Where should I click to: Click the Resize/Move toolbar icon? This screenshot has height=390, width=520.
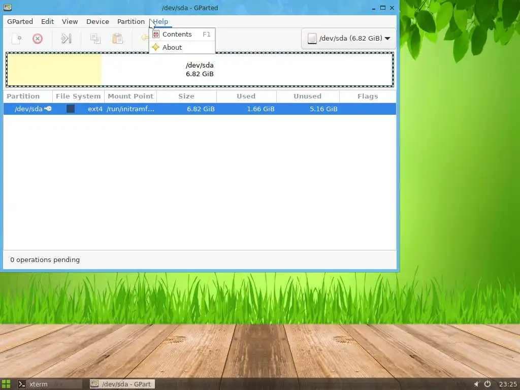coord(66,39)
